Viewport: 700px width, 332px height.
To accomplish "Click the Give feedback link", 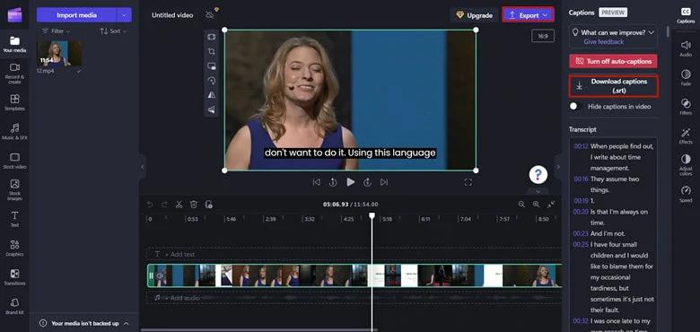I will click(x=604, y=41).
